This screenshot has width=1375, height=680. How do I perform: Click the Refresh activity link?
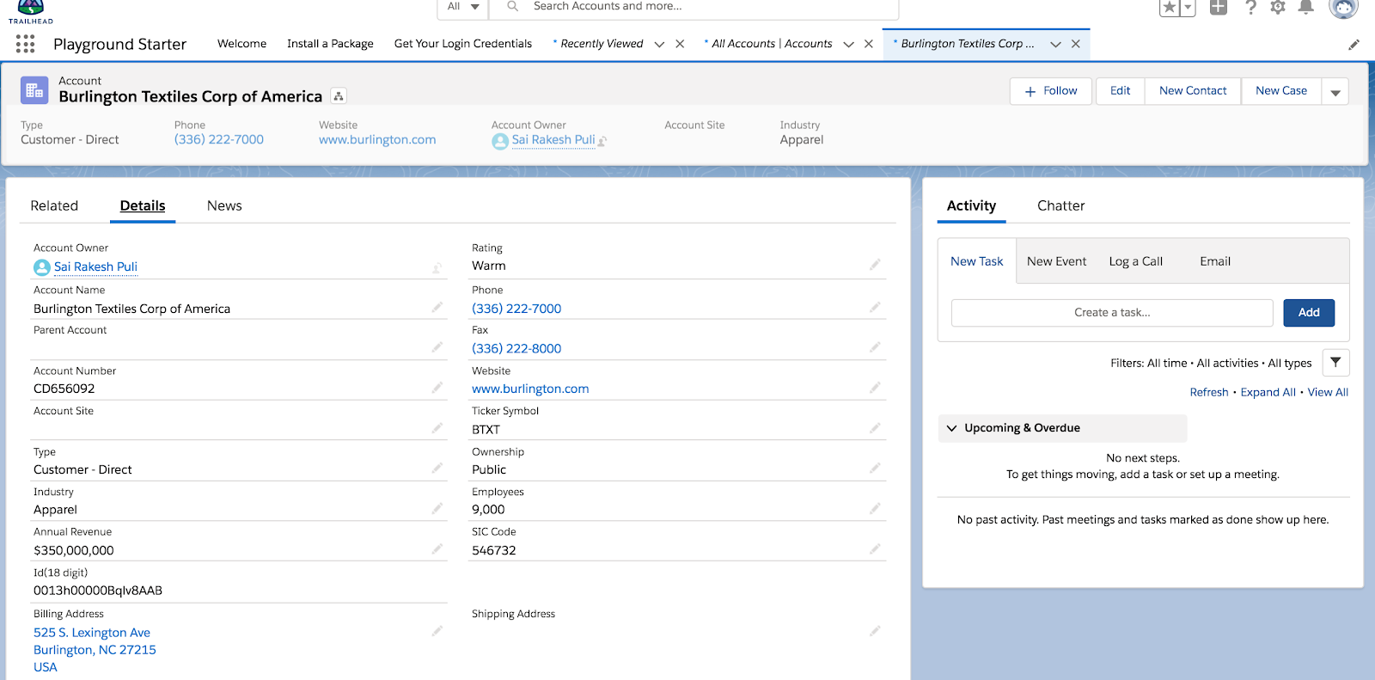tap(1209, 392)
